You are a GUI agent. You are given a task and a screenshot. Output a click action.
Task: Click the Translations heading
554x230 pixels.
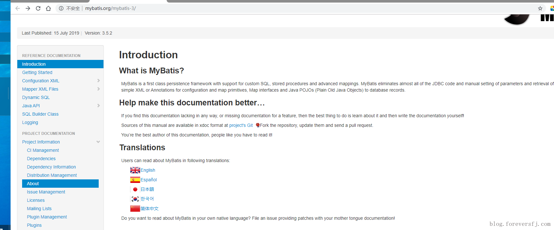pyautogui.click(x=142, y=147)
